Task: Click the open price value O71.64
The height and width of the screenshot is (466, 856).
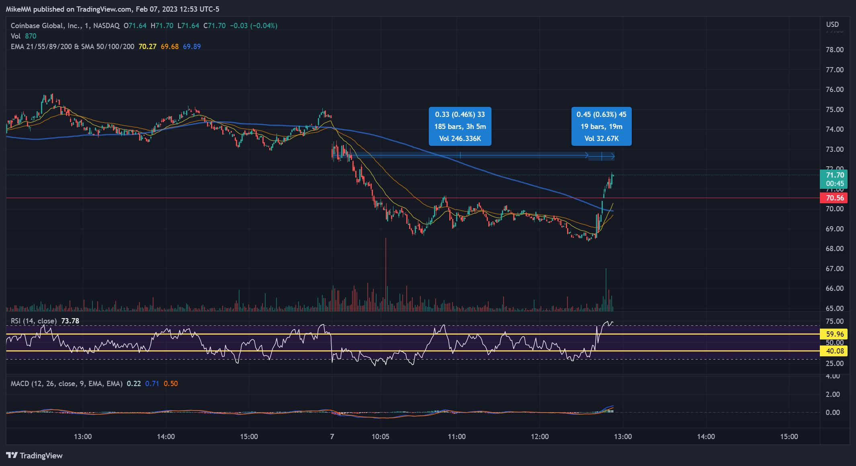Action: [135, 26]
